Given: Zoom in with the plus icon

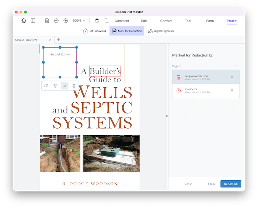Looking at the screenshot, I should [x=66, y=21].
